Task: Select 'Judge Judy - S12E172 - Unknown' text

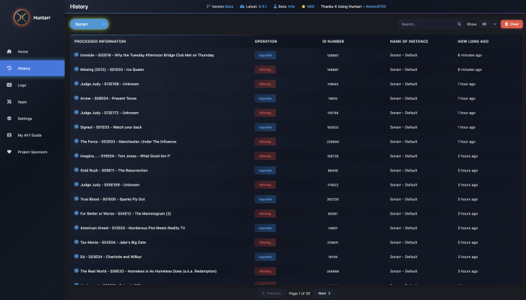Action: pyautogui.click(x=109, y=113)
